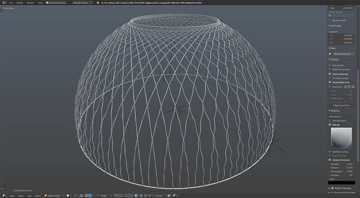This screenshot has width=360, height=198.
Task: Uncheck the Relationship Lines option
Action: click(330, 82)
